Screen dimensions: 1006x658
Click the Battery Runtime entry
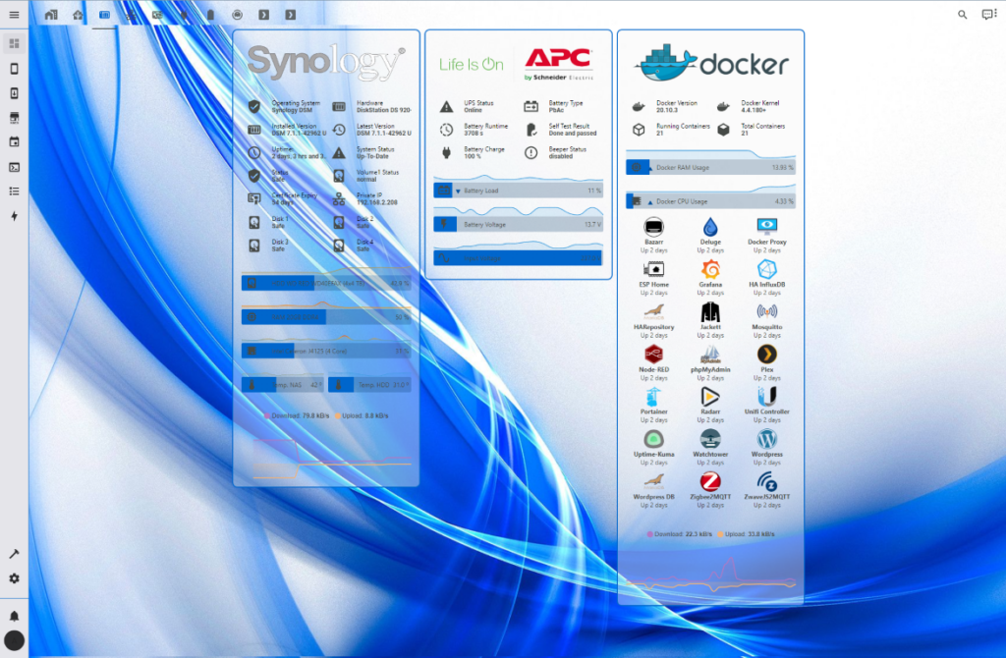click(x=475, y=130)
